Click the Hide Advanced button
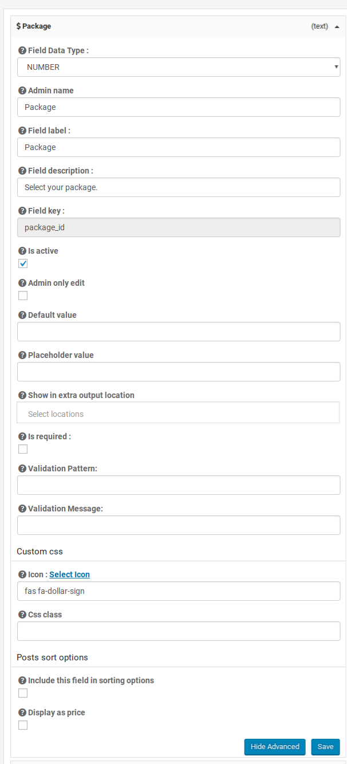 click(x=275, y=747)
